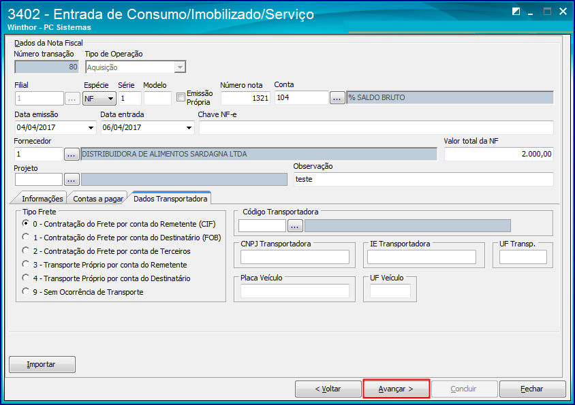Screen dimensions: 575x405
Task: Select freight type 2 - por conta de Terceiros
Action: 25,250
